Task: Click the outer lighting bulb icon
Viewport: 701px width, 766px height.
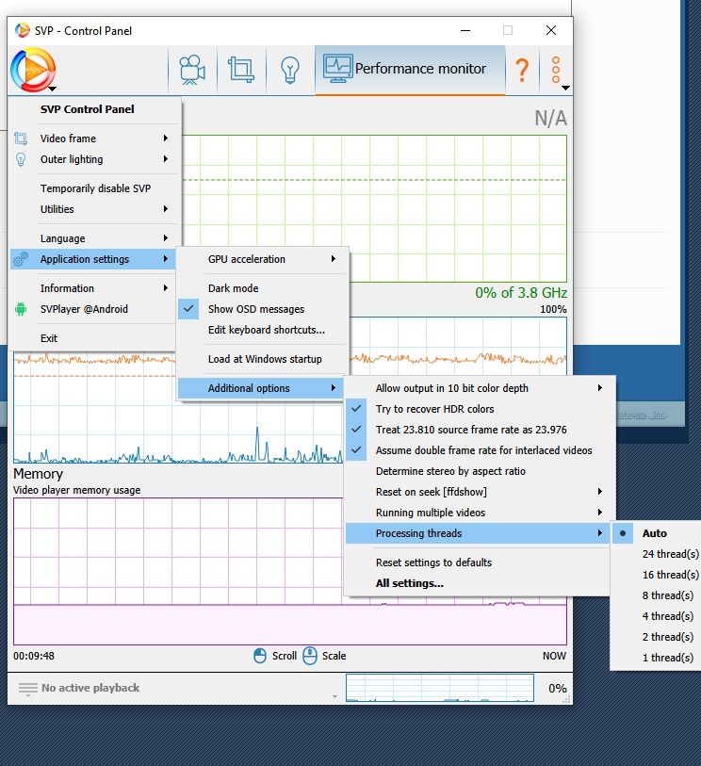Action: (289, 70)
